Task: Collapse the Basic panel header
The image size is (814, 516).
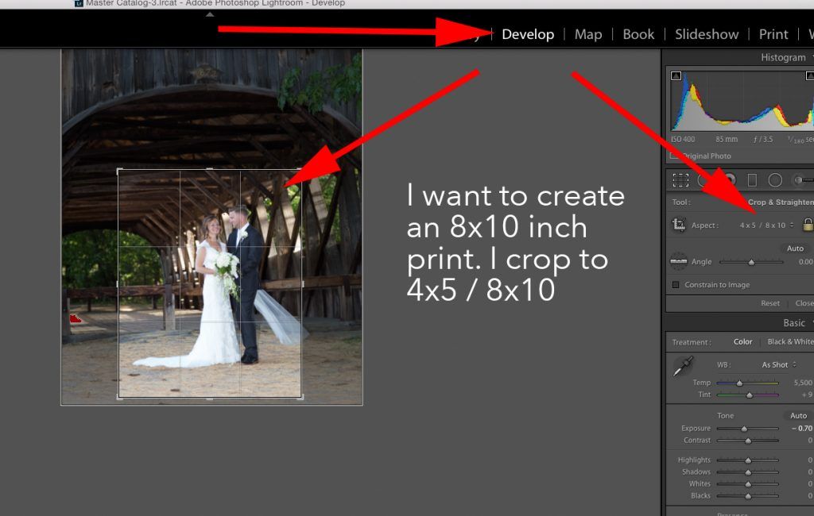Action: 793,323
